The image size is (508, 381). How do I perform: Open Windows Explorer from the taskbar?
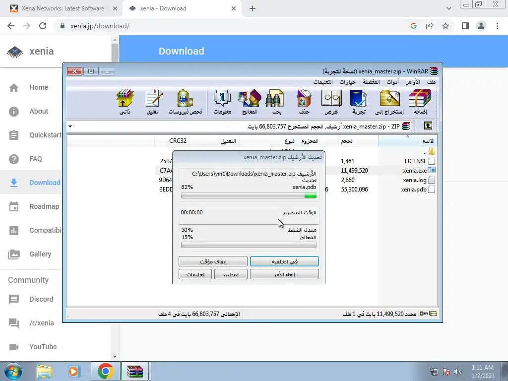tap(44, 371)
